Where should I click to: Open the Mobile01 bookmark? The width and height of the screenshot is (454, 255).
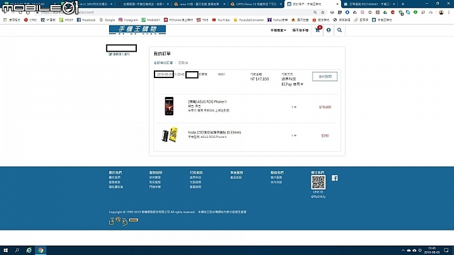pyautogui.click(x=151, y=20)
